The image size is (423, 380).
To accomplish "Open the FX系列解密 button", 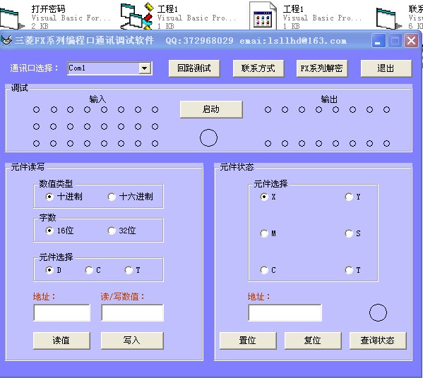I will (322, 68).
